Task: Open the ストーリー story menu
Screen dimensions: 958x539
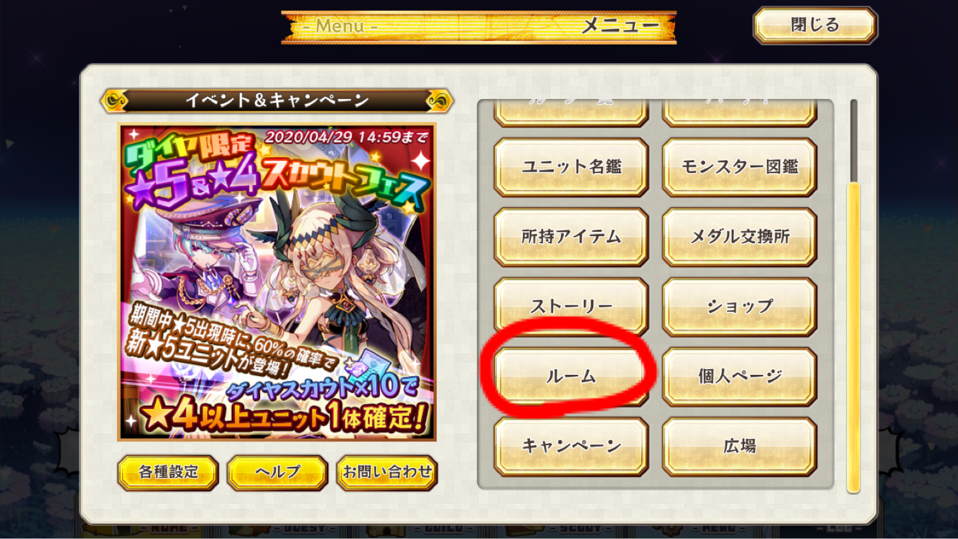Action: tap(572, 307)
